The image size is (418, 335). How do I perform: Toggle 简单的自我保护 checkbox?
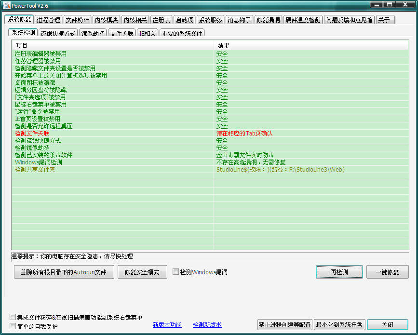(13, 326)
